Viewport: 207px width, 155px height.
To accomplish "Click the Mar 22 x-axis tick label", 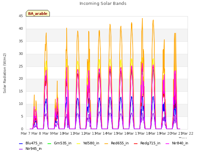I will coord(187,133).
